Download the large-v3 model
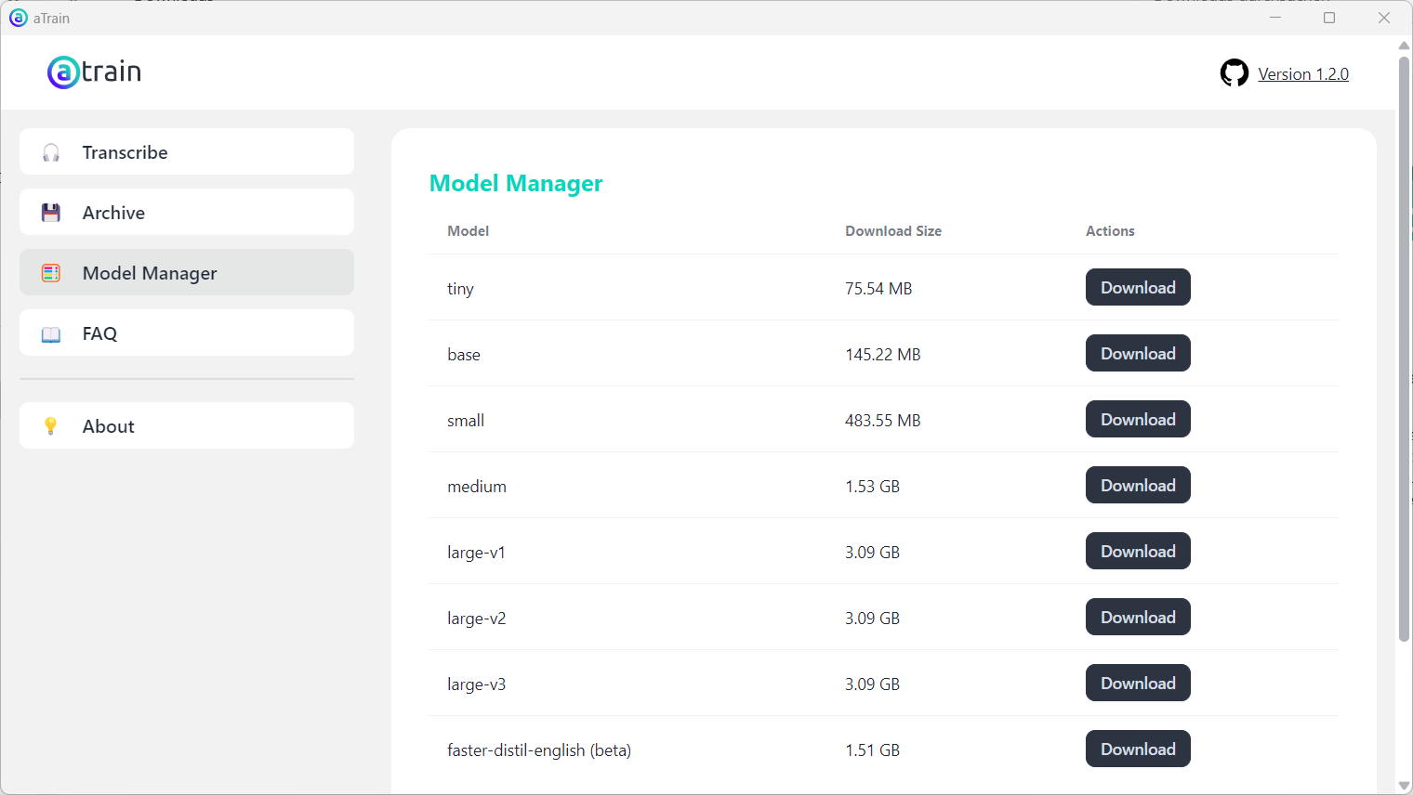 (1138, 683)
